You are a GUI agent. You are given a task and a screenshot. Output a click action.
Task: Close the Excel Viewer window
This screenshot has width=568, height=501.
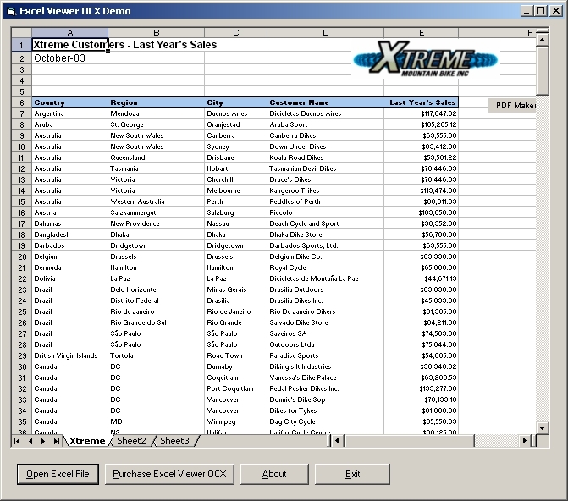(x=556, y=11)
